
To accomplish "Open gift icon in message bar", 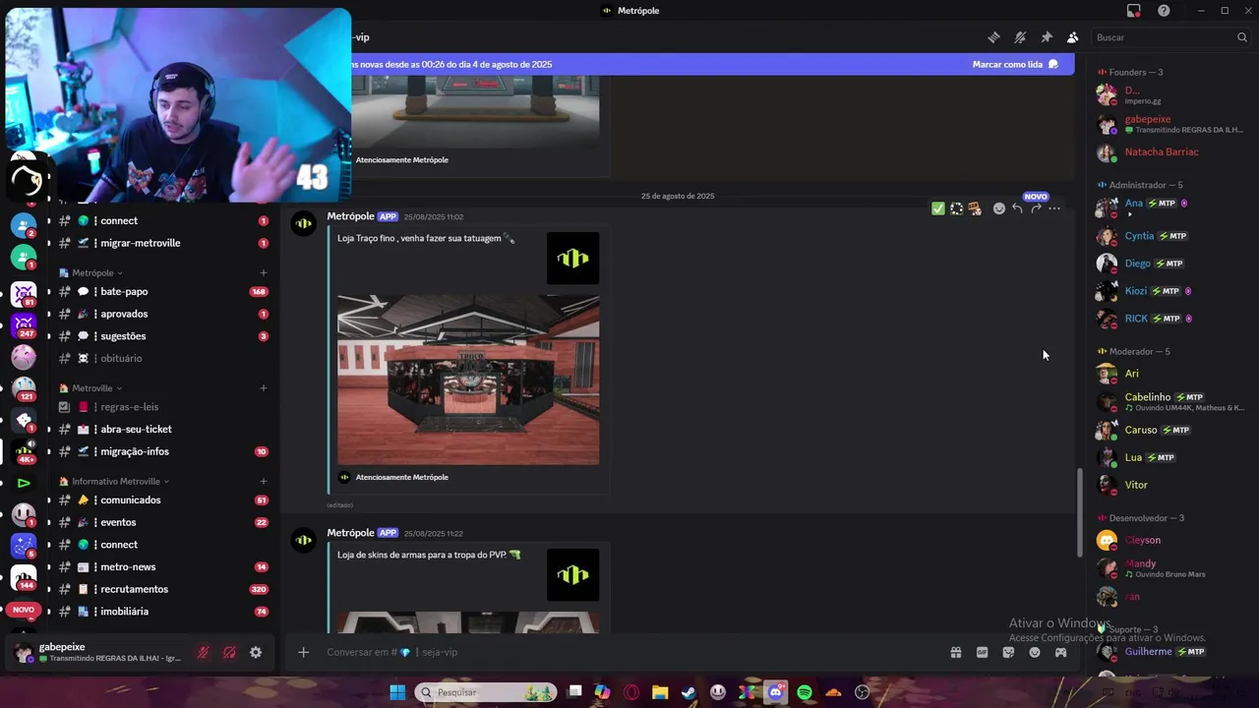I will [x=955, y=652].
